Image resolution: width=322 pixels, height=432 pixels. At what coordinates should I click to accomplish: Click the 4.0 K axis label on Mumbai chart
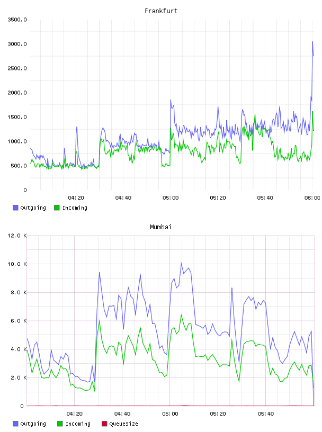point(19,349)
